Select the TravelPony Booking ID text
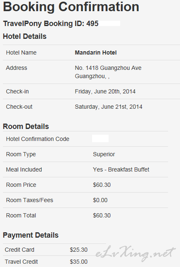Image resolution: width=180 pixels, height=267 pixels. [x=51, y=24]
